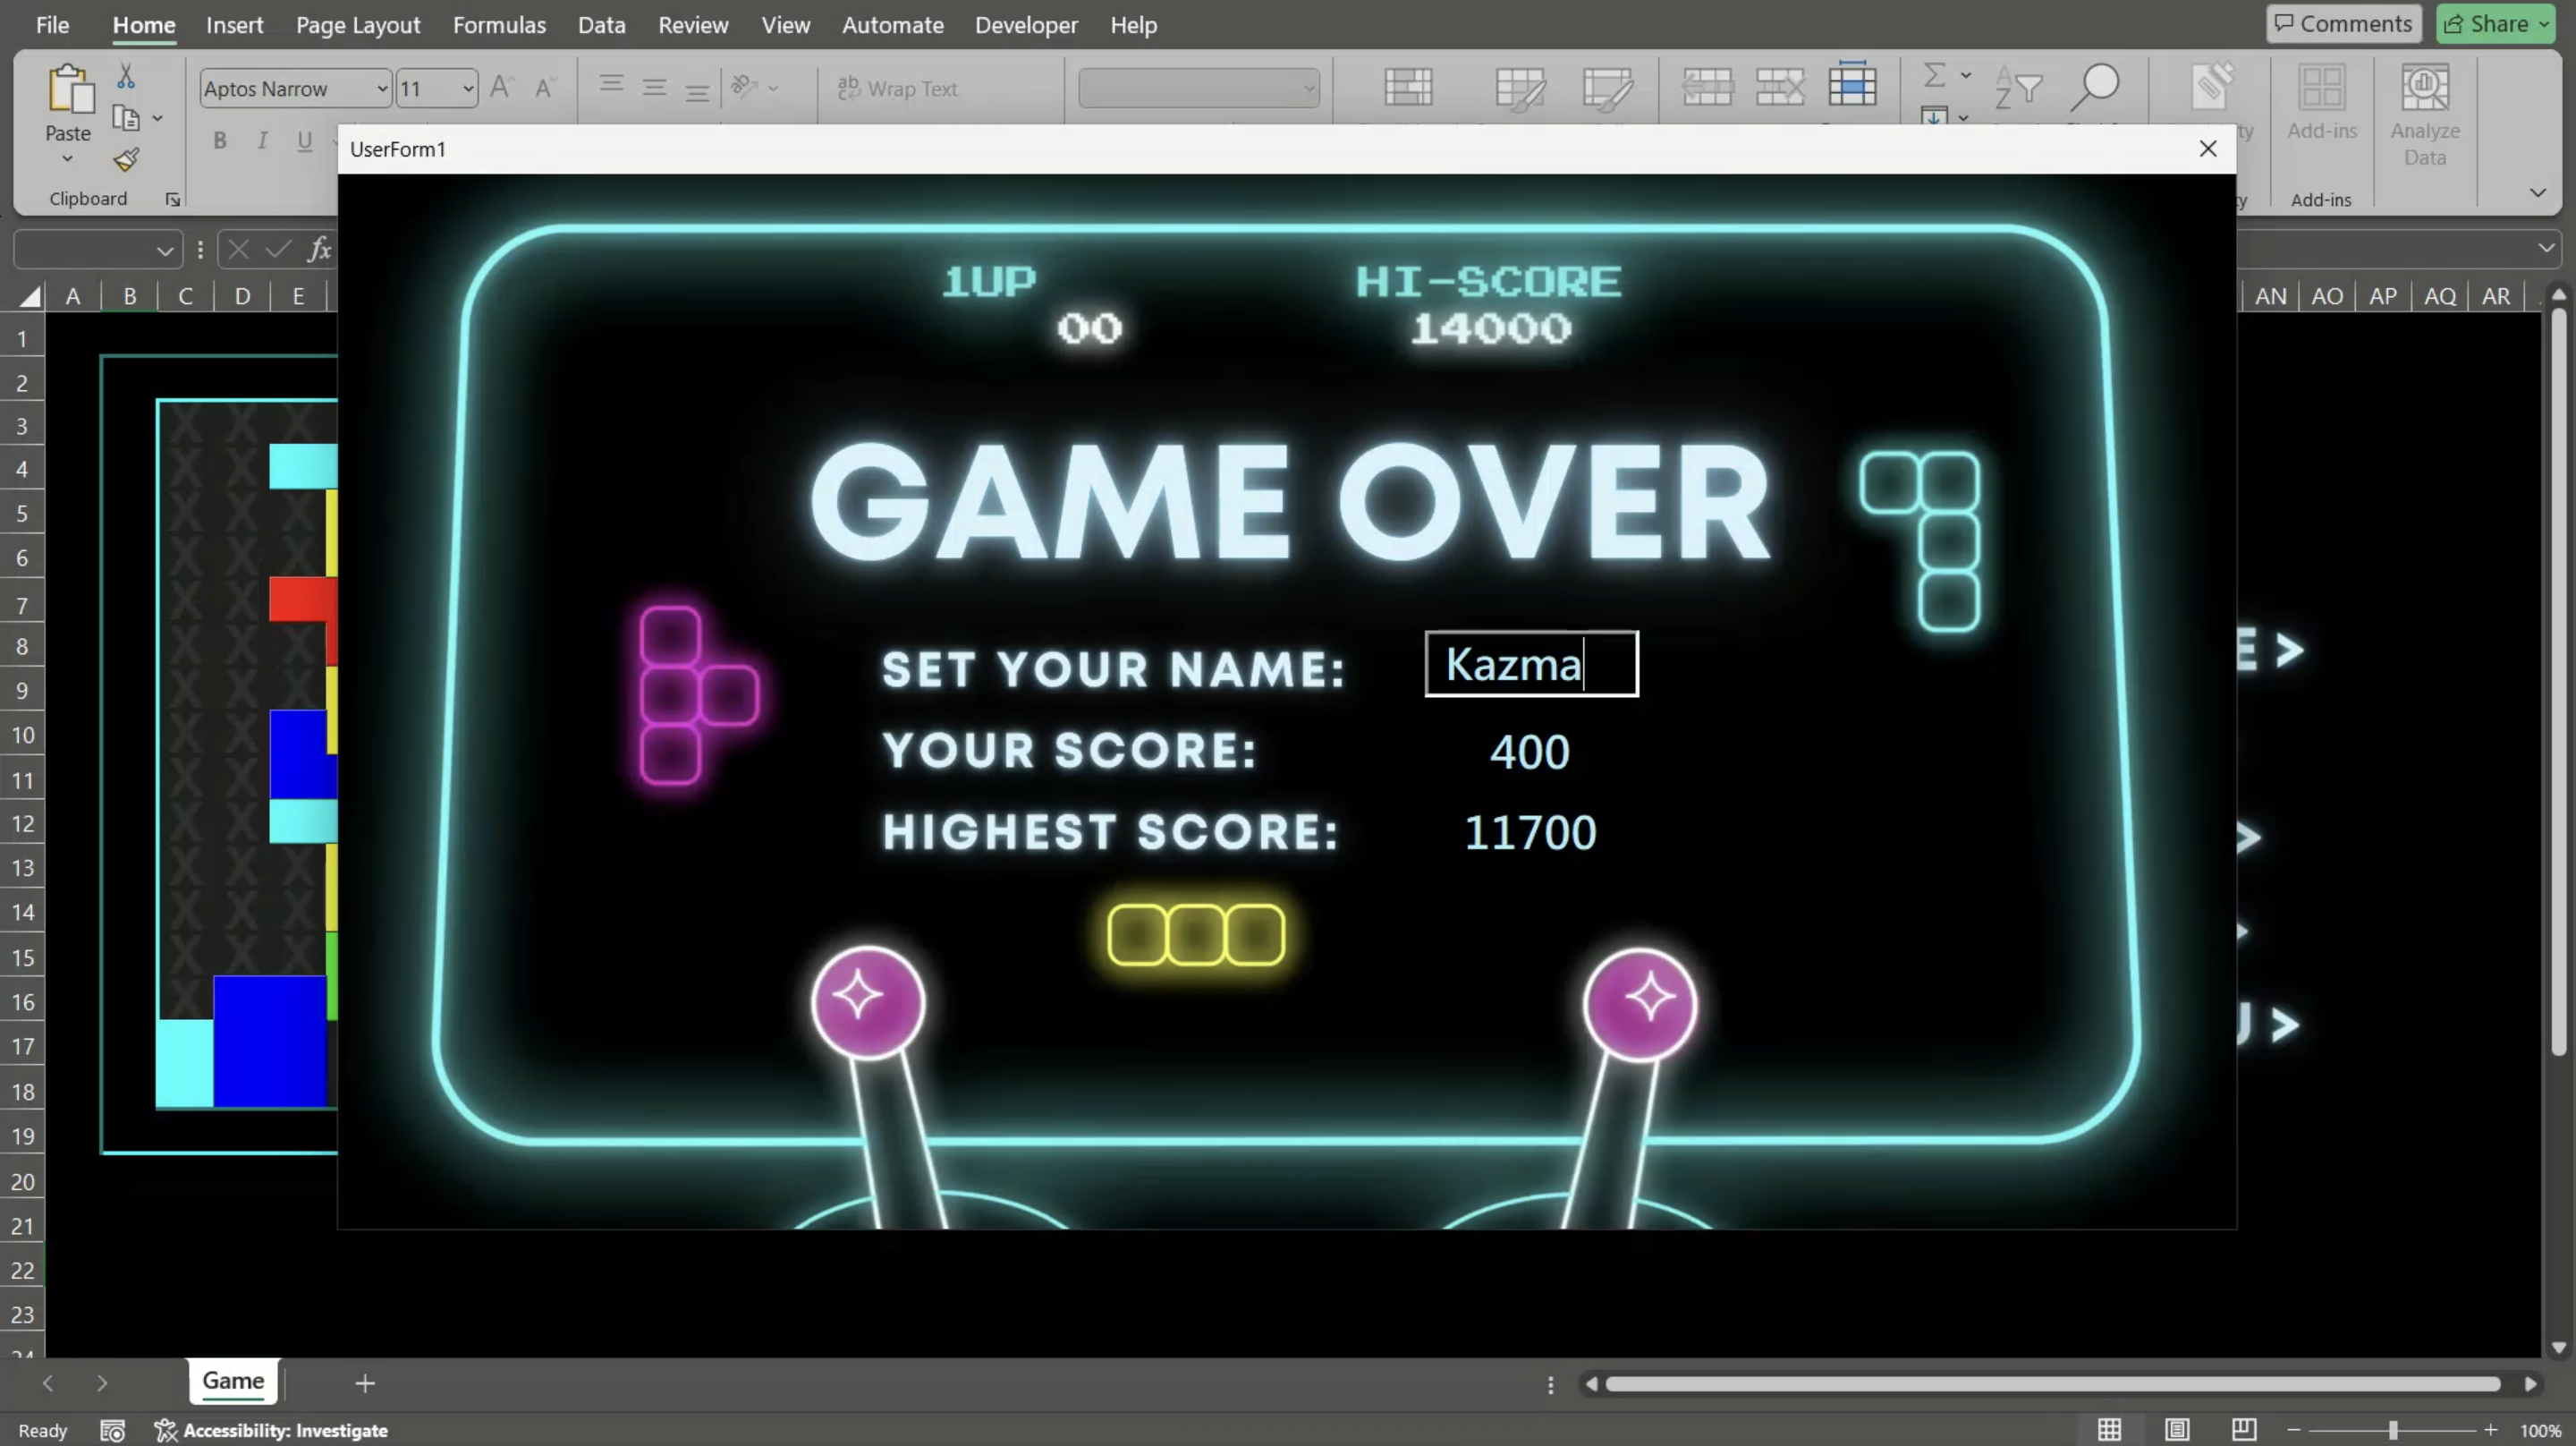Toggle Bold formatting
This screenshot has height=1446, width=2576.
220,141
